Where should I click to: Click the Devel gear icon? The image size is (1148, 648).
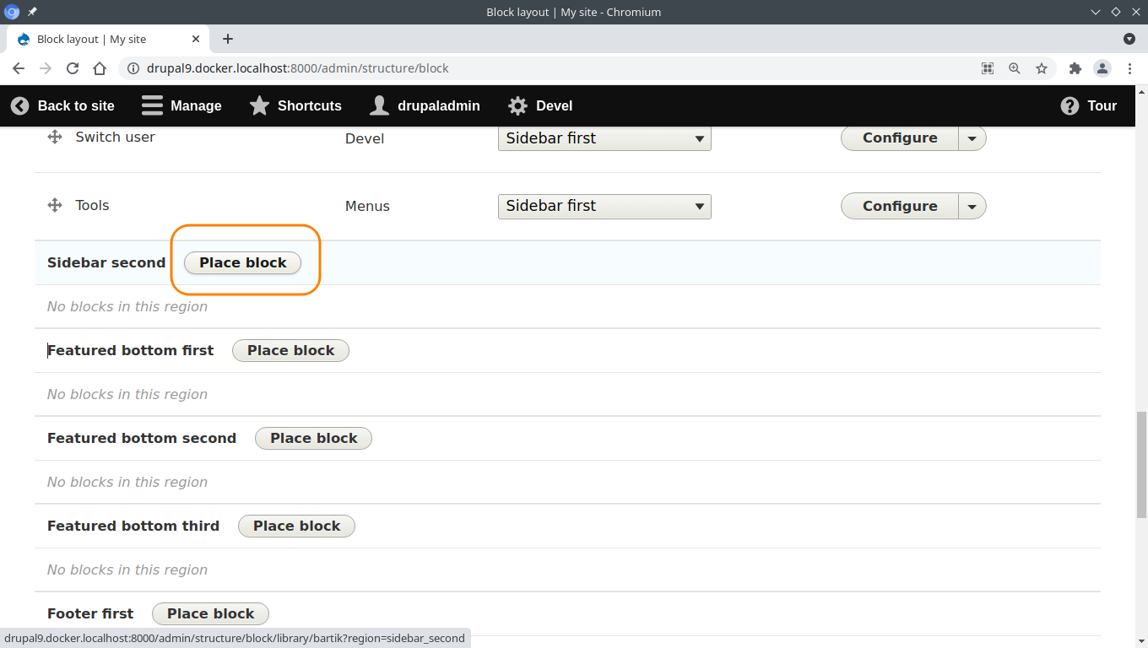click(517, 105)
